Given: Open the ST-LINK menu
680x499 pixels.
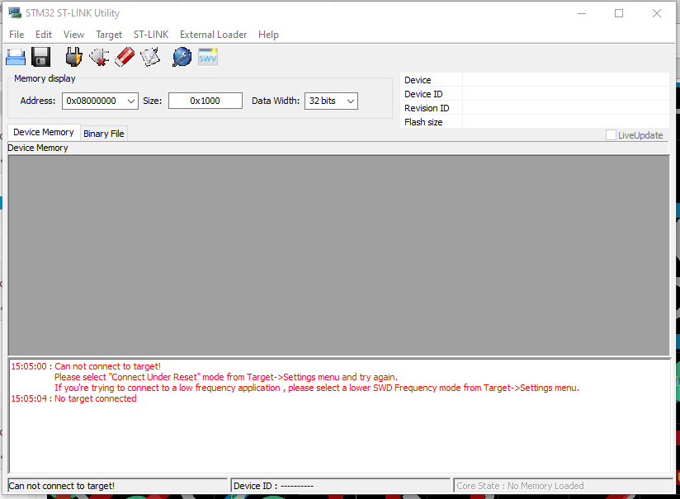Looking at the screenshot, I should click(151, 35).
